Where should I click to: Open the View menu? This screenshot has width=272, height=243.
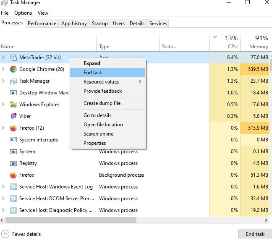click(x=43, y=13)
